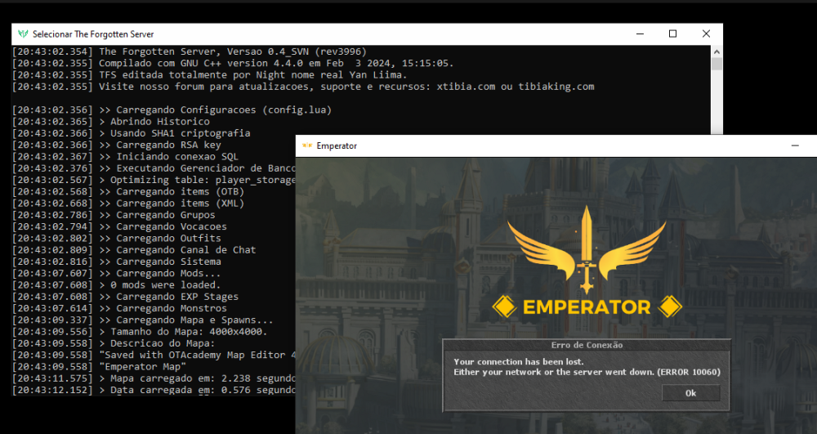Click the console line 'Versao 0.4_SVN (rev3996)'

coord(190,51)
